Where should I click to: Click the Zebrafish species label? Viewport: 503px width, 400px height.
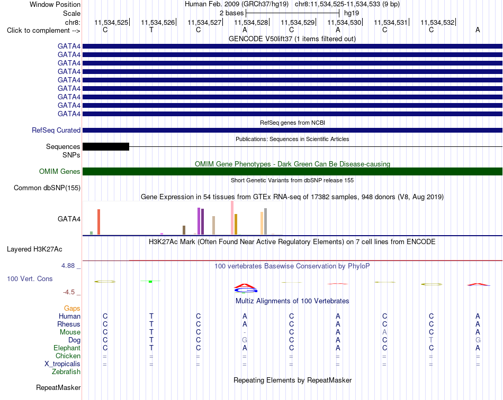pyautogui.click(x=66, y=372)
